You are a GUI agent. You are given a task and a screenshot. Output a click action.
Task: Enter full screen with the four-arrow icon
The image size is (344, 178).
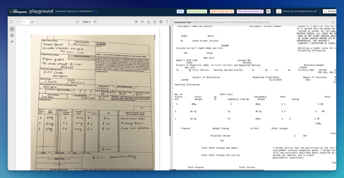tap(142, 22)
